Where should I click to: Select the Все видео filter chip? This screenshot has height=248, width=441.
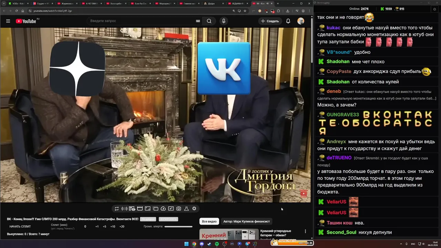(x=209, y=221)
